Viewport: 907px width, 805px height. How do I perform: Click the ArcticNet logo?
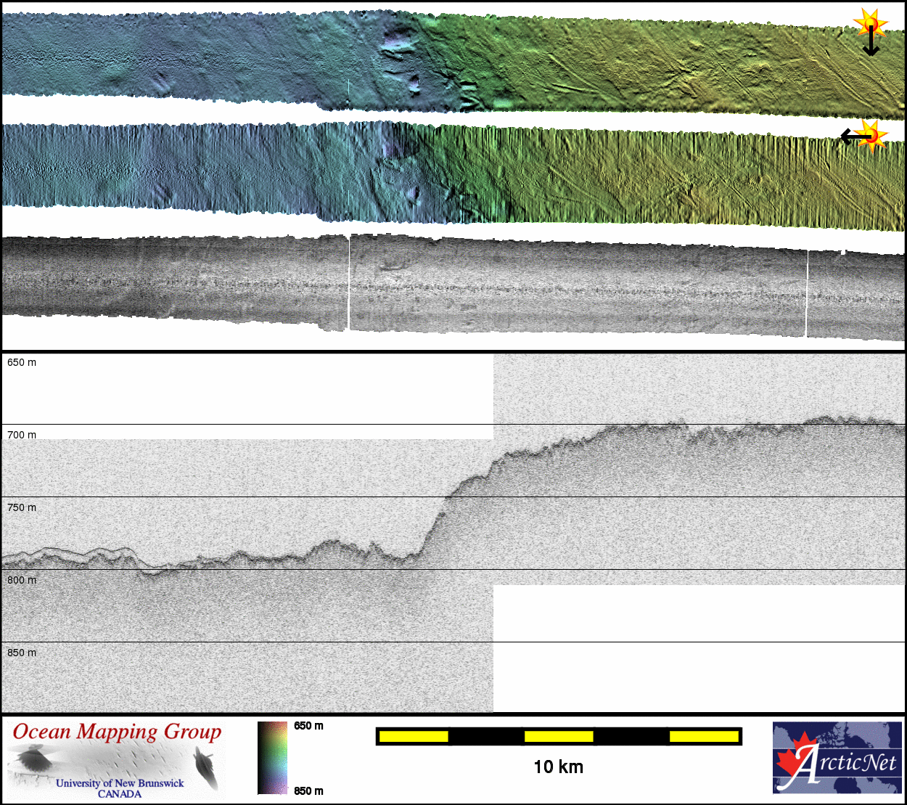click(x=837, y=757)
